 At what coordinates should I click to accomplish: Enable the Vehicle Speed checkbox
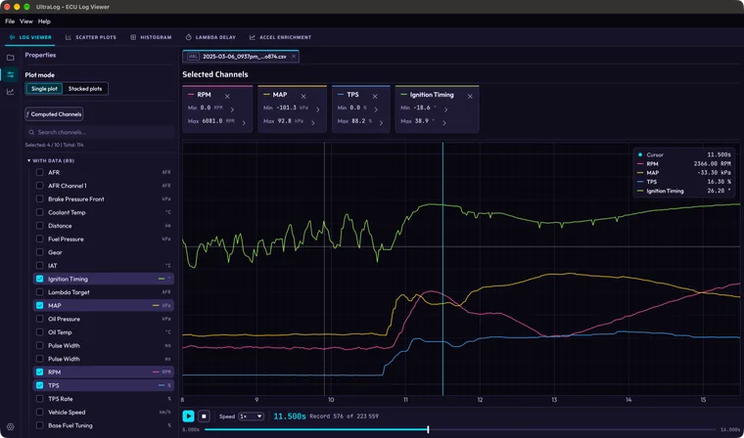click(40, 412)
